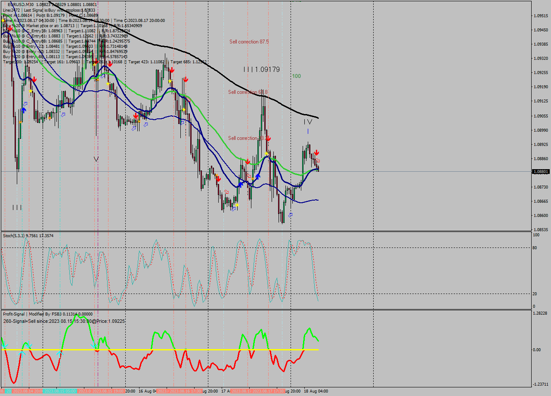Select the highlighted date 2023.08.15 05:00 on the timeline
The height and width of the screenshot is (396, 551).
click(60, 390)
